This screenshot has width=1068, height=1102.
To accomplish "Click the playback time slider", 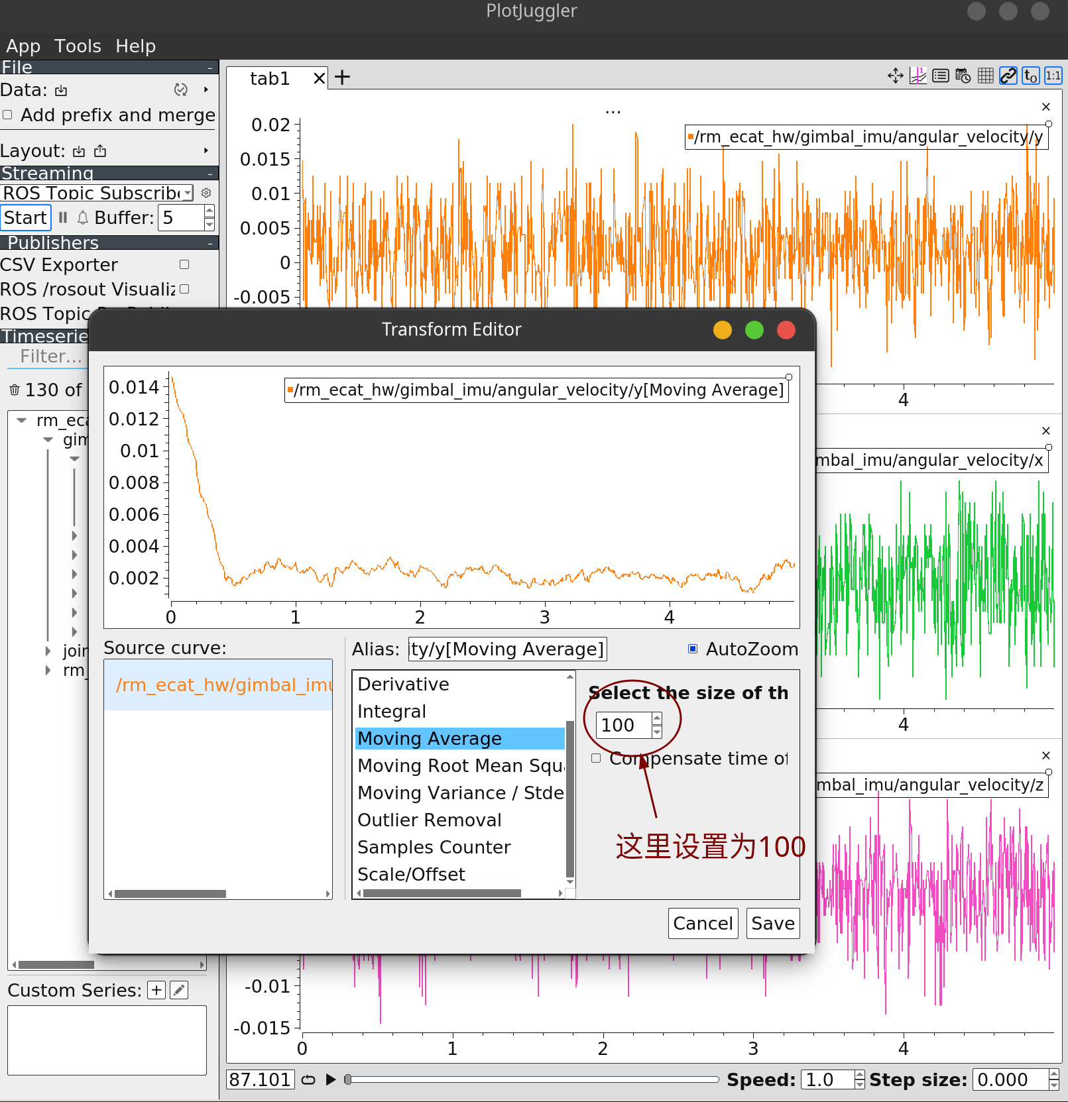I will 531,1079.
